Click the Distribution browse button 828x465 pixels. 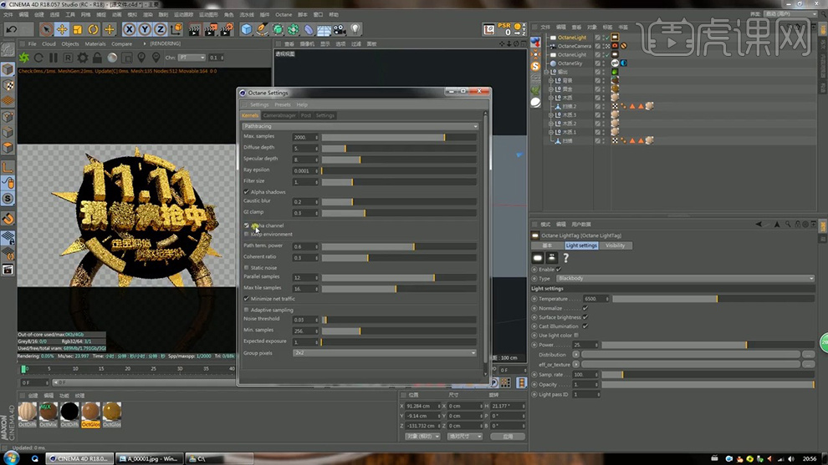[809, 354]
